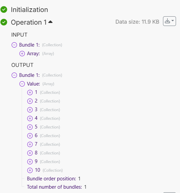Expand collection item 9
The height and width of the screenshot is (193, 180).
[30, 162]
